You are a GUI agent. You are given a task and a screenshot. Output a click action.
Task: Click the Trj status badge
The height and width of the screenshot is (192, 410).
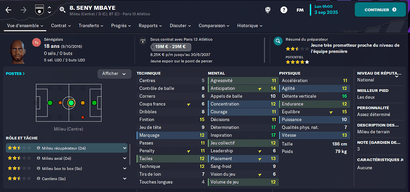click(36, 42)
